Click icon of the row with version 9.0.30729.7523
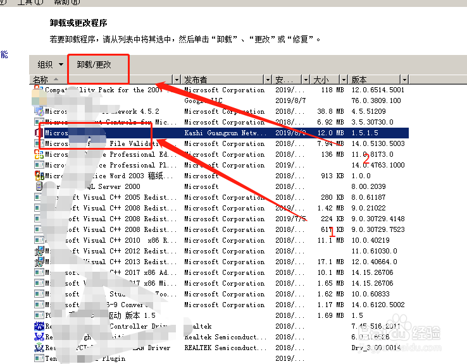Image resolution: width=467 pixels, height=364 pixels. [38, 229]
